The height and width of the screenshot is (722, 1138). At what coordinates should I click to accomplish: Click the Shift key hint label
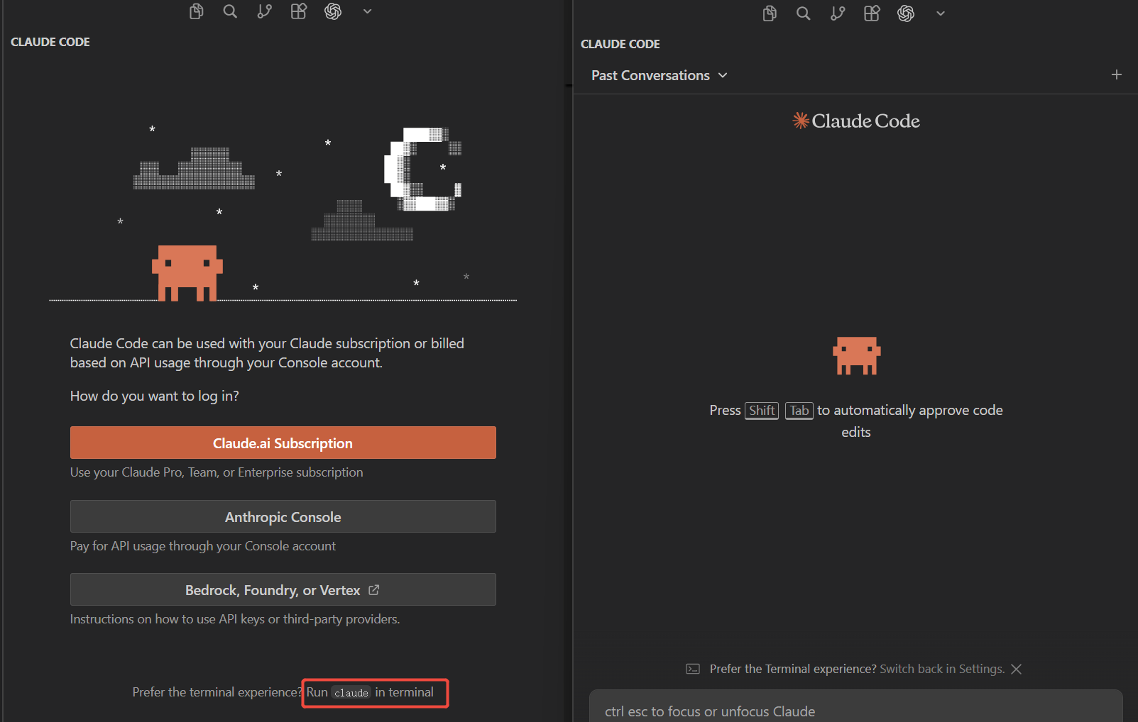coord(762,411)
